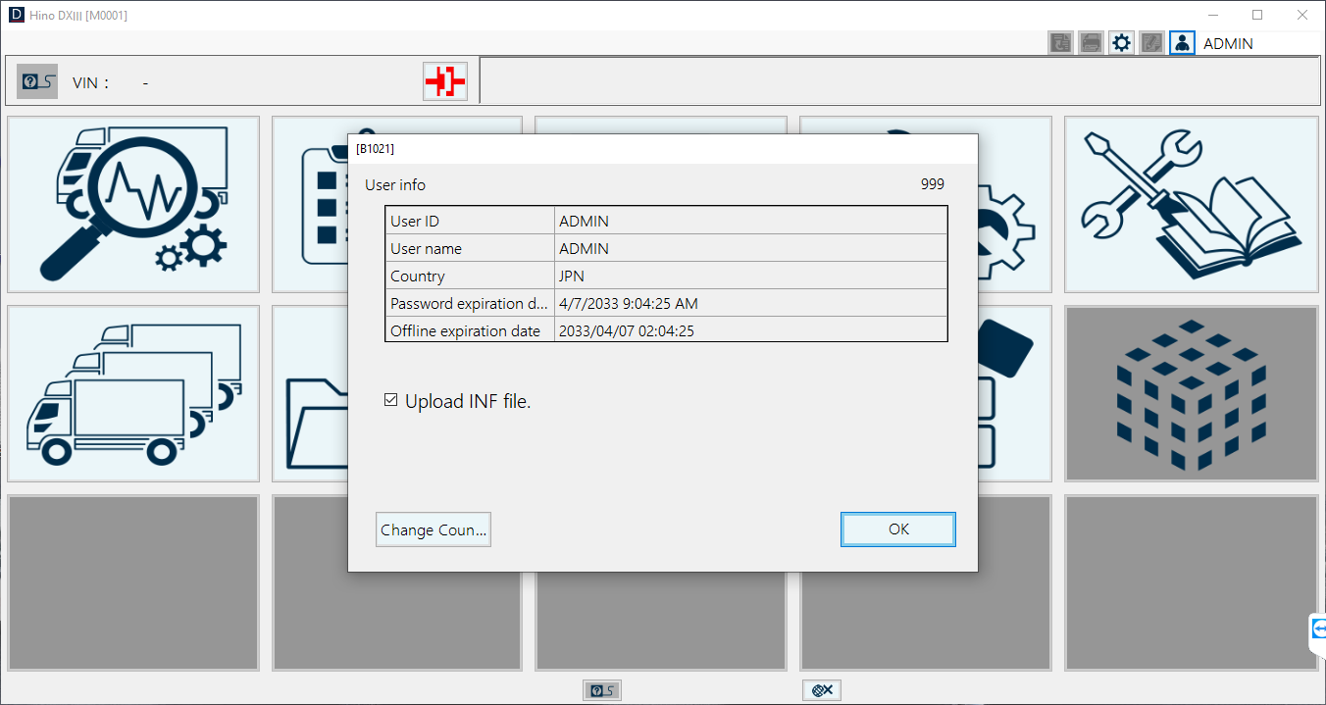Confirm the dialog with OK
Viewport: 1326px width, 705px height.
click(898, 529)
